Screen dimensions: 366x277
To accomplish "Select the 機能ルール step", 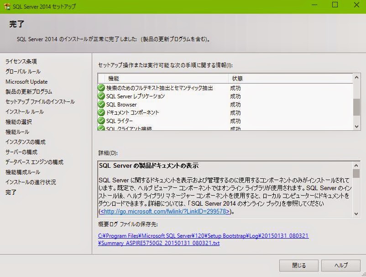I will 17,132.
